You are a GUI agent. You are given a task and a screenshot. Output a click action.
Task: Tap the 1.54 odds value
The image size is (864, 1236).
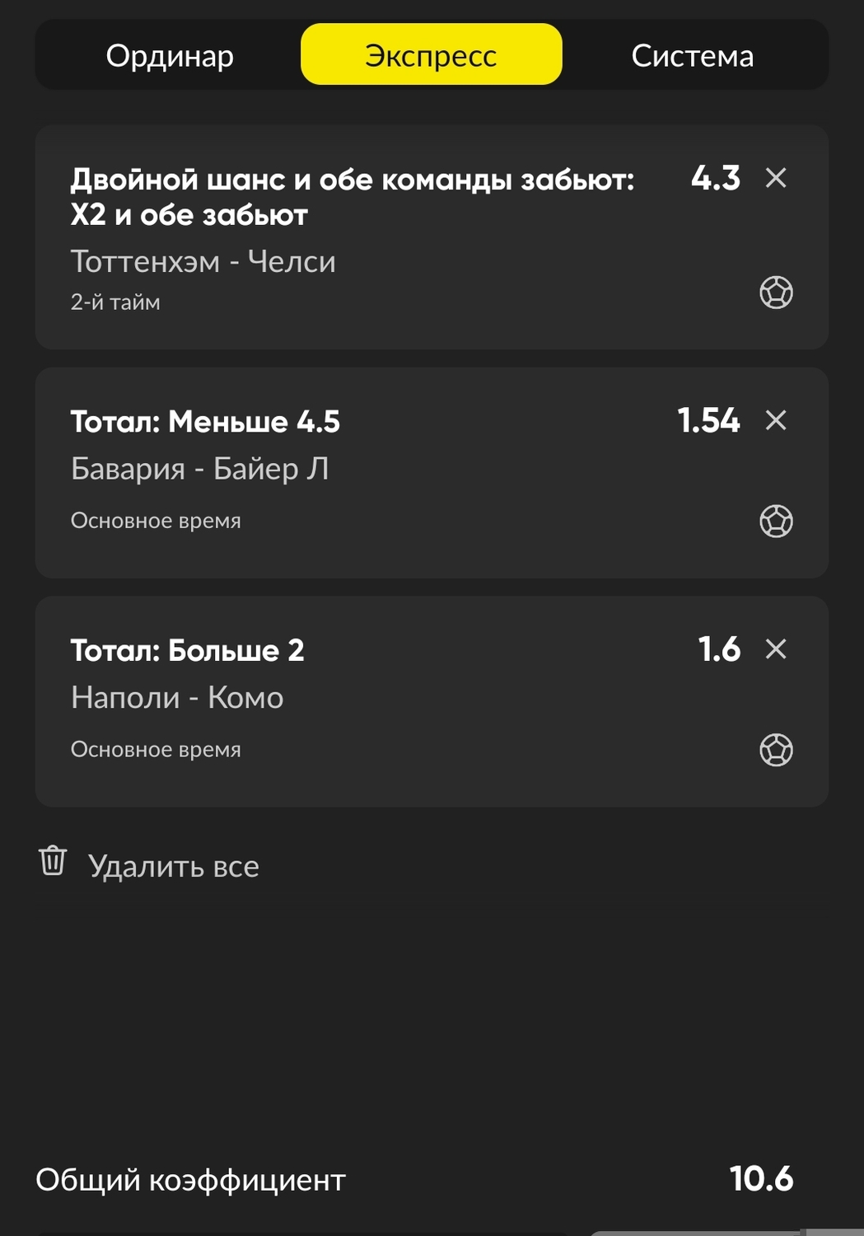[x=708, y=420]
